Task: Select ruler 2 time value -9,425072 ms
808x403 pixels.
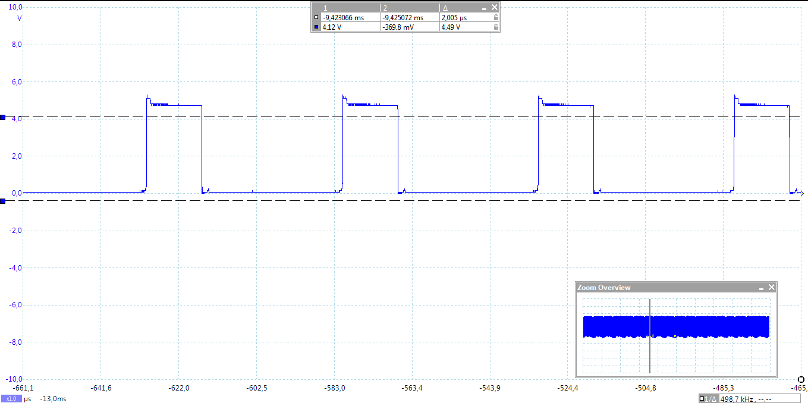Action: (x=403, y=18)
